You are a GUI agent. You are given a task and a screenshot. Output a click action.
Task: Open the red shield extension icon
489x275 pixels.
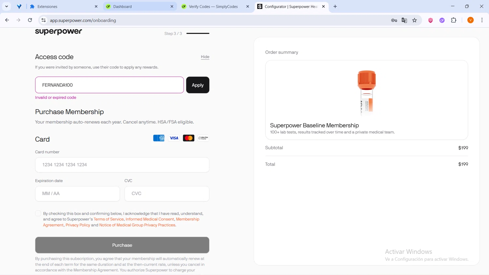[x=430, y=20]
